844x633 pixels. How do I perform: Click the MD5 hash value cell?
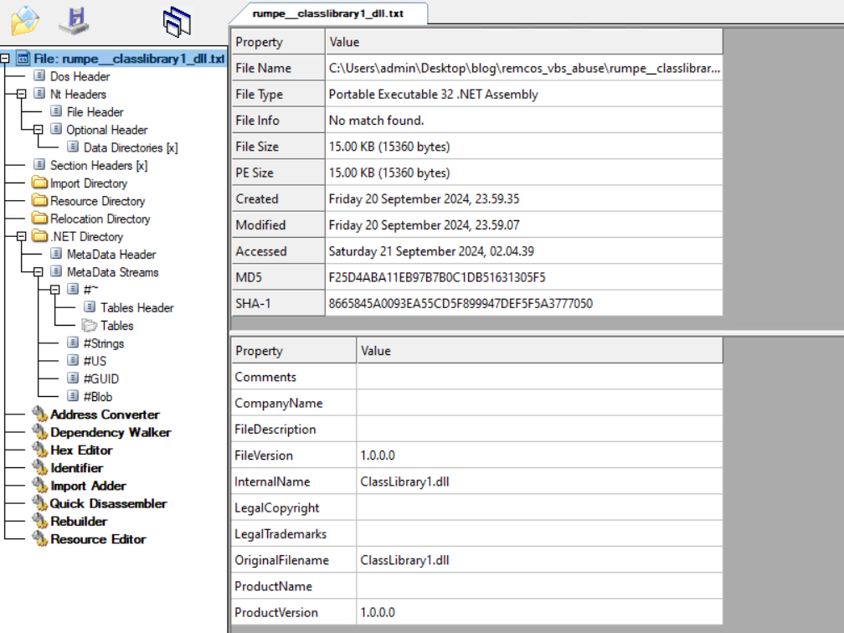[x=437, y=277]
